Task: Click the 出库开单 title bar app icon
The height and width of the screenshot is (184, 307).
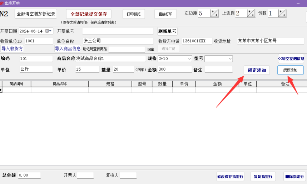Action: pyautogui.click(x=1, y=3)
